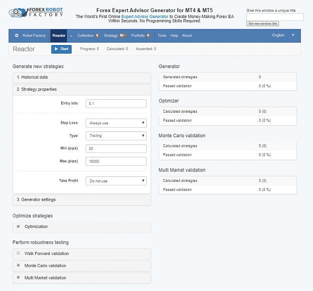
Task: Click the Walk Forward validation label
Action: 47,253
